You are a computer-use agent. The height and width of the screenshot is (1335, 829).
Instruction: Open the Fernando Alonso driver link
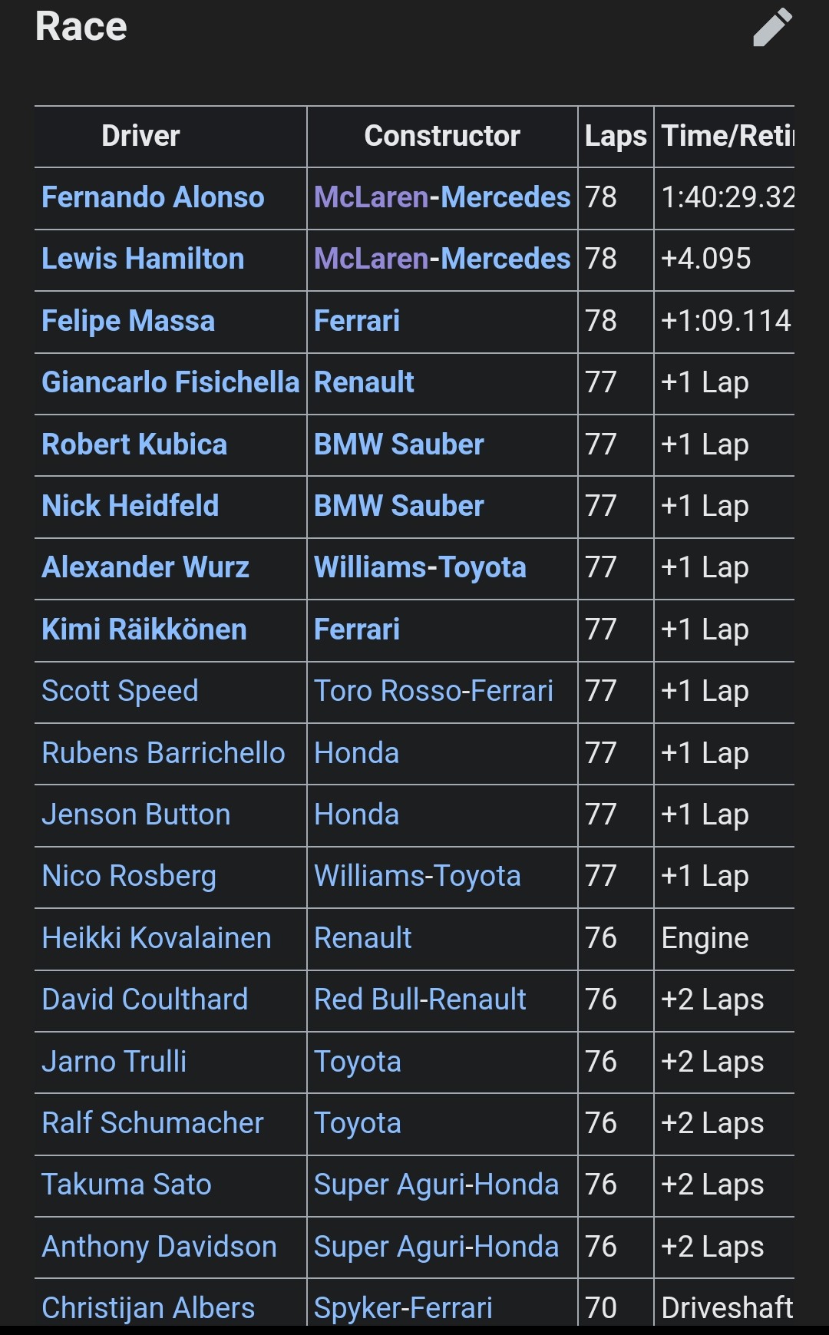(153, 197)
